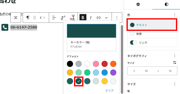Screen dimensions: 180x94
Task: Pick the purple color swatch
Action: pos(113,72)
